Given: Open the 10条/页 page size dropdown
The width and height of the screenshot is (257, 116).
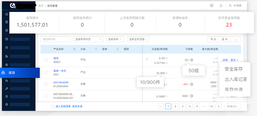Looking at the screenshot, I should pyautogui.click(x=232, y=107).
